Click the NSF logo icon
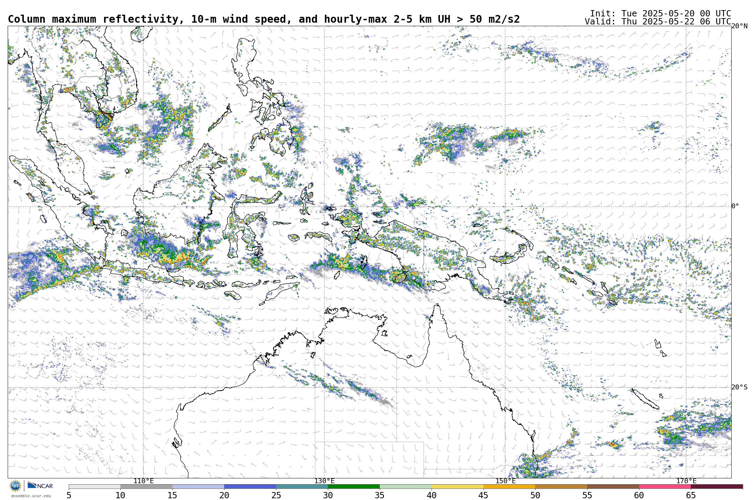Screen dimensions: 754x500 15,485
